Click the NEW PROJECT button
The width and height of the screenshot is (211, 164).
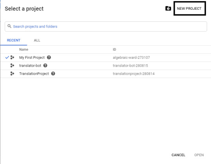[x=189, y=9]
